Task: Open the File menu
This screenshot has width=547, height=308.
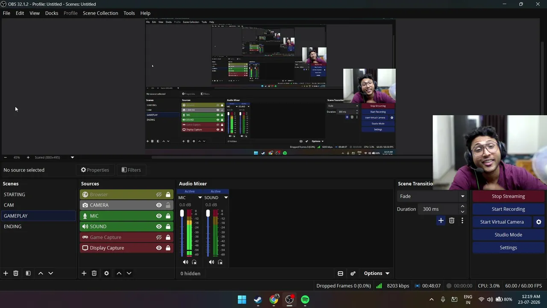Action: (6, 13)
